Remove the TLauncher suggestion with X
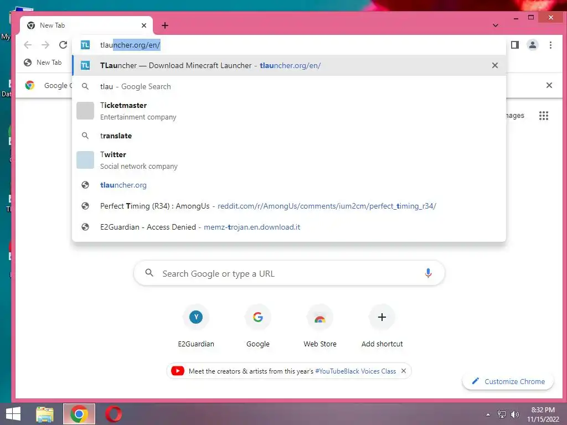The image size is (567, 425). coord(495,65)
